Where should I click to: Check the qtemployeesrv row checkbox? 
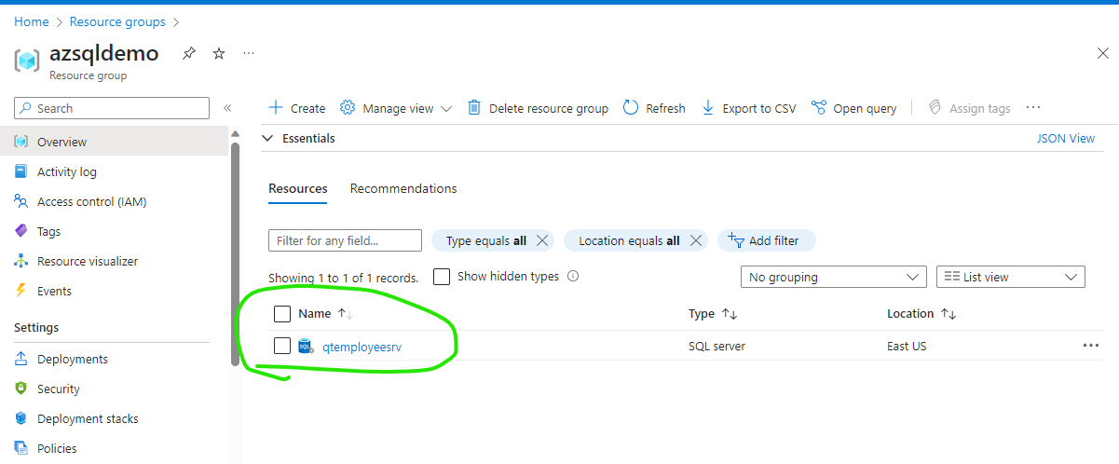click(282, 346)
